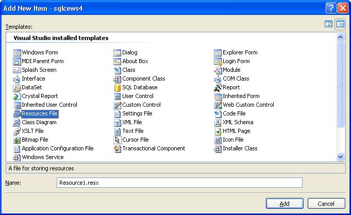Select the Cursor File template icon
Image resolution: width=351 pixels, height=215 pixels.
(118, 140)
